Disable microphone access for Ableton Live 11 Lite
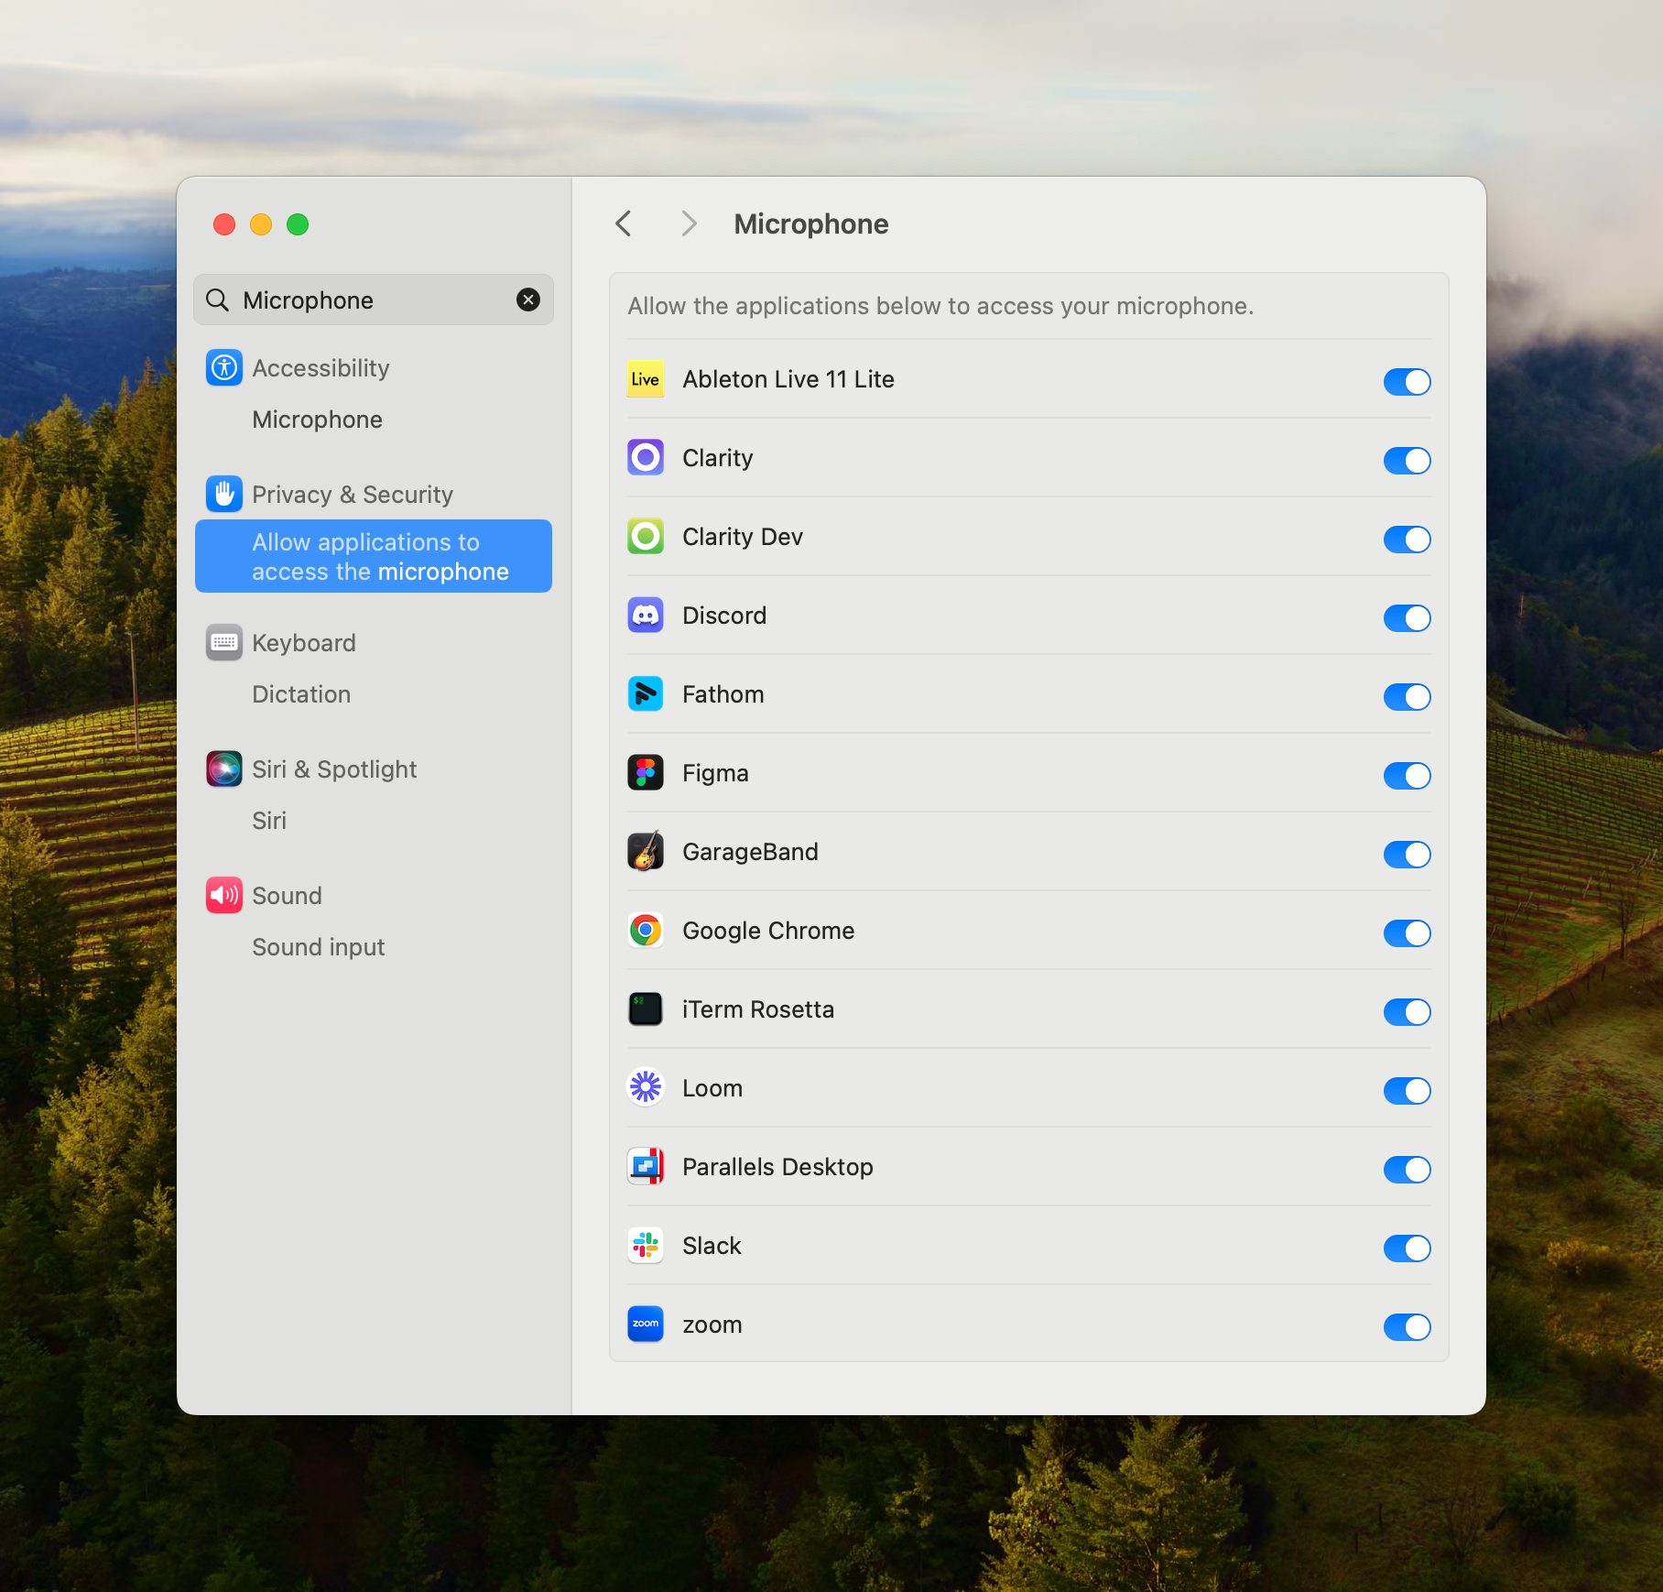The image size is (1663, 1592). point(1408,381)
